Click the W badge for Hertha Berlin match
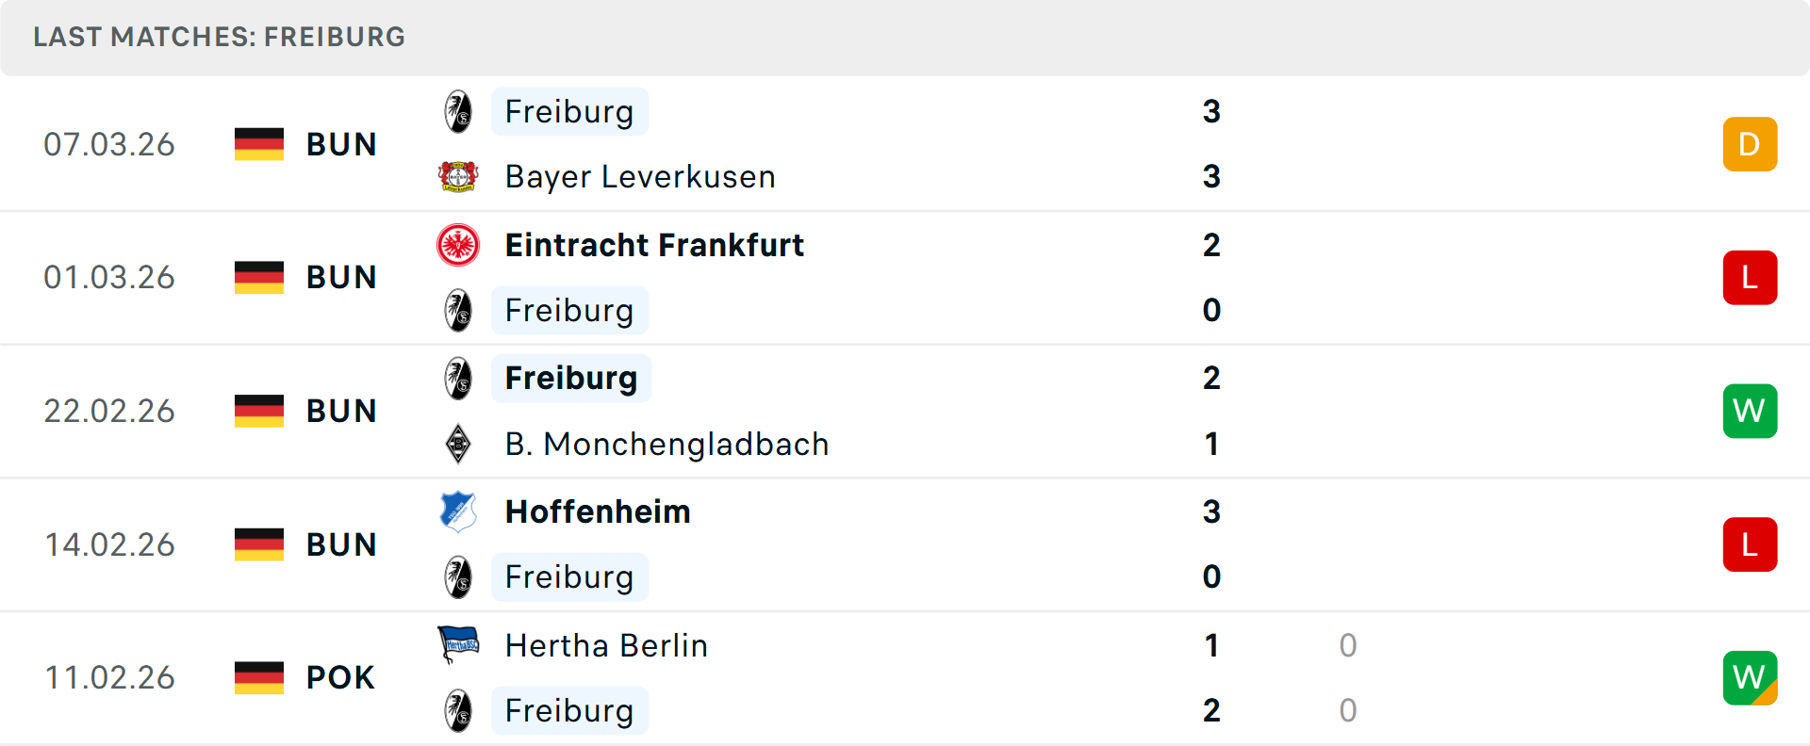 click(x=1750, y=677)
